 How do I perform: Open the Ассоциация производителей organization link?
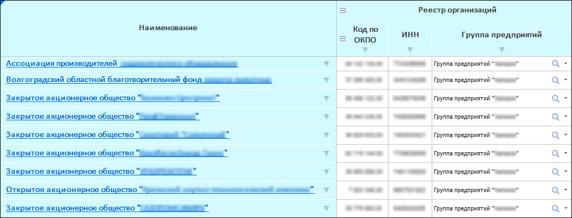tap(62, 64)
